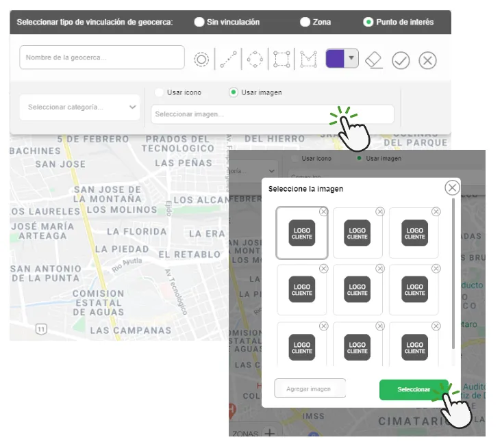The image size is (502, 444).
Task: Activate the free polygon drawing tool
Action: pyautogui.click(x=308, y=60)
